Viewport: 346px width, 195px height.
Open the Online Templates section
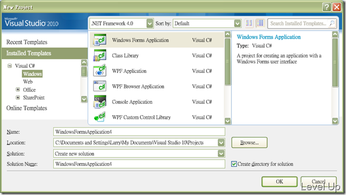point(26,108)
